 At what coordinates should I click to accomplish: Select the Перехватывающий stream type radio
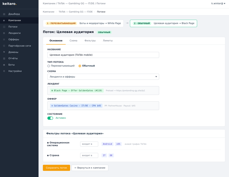pos(49,66)
